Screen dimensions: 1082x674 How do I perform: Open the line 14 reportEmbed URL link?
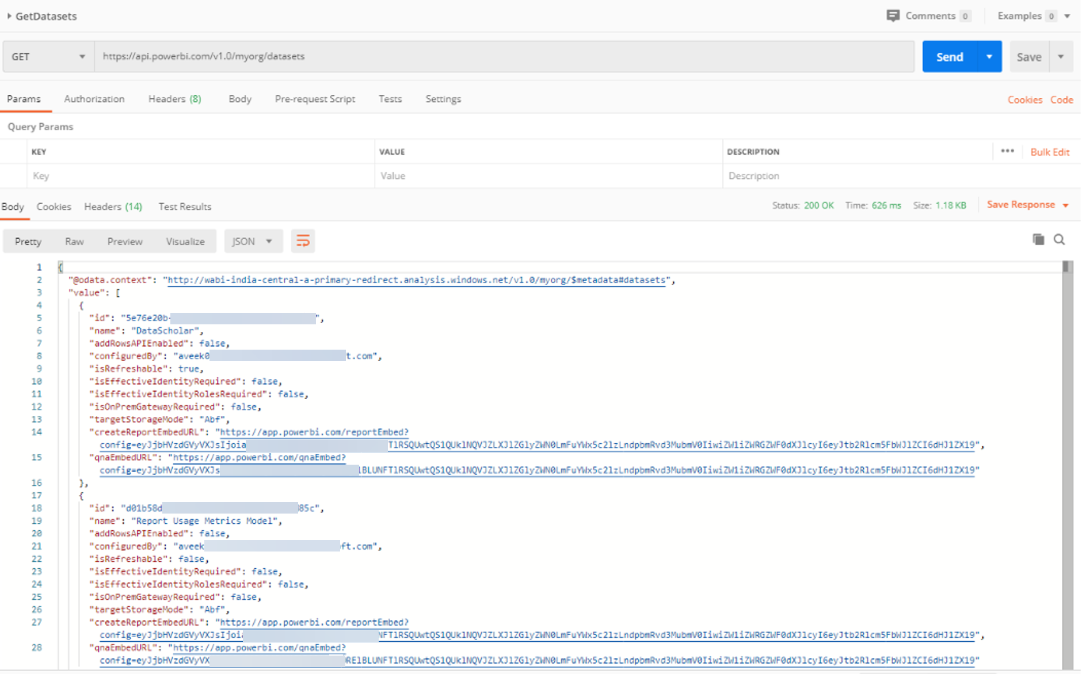(314, 432)
